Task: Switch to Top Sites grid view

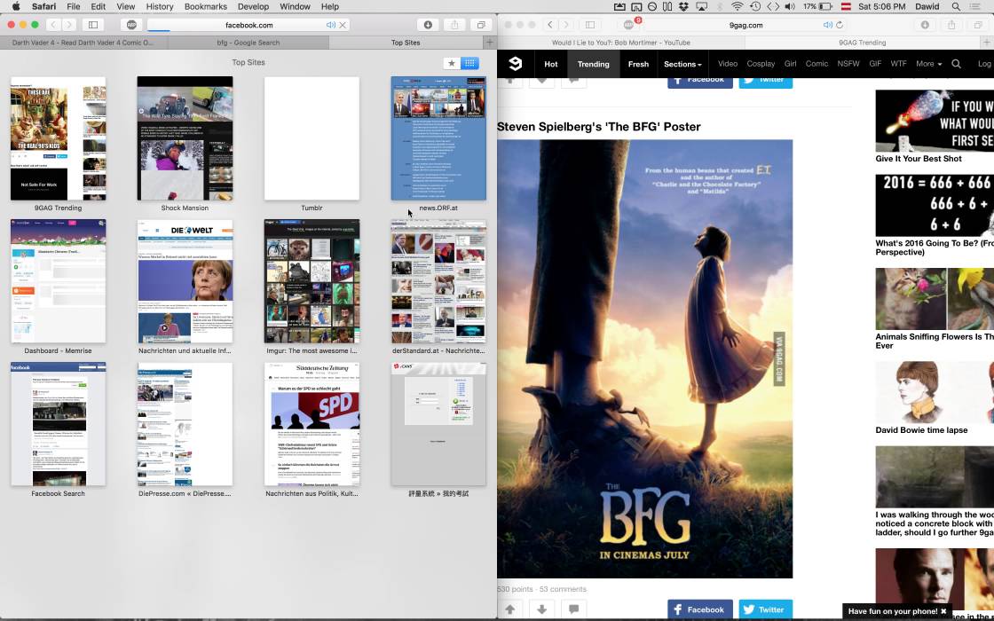Action: [x=469, y=63]
